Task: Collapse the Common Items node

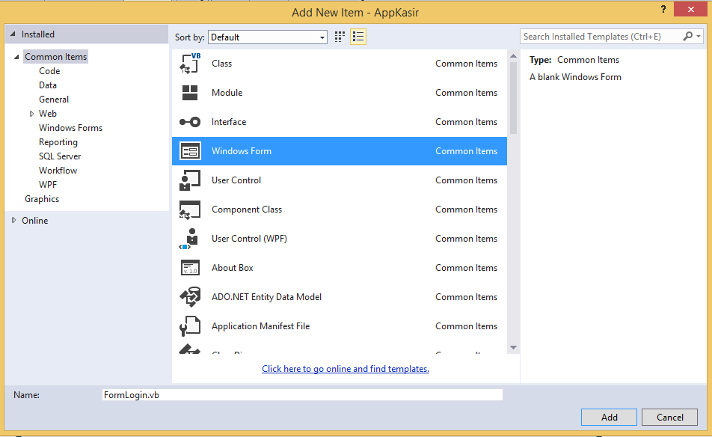Action: point(16,57)
